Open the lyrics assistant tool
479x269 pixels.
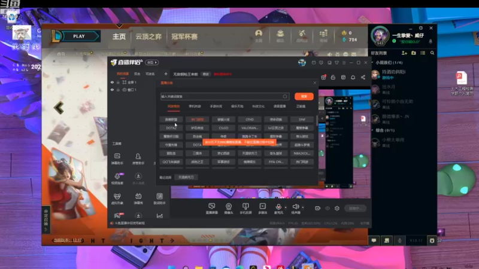pos(159,198)
